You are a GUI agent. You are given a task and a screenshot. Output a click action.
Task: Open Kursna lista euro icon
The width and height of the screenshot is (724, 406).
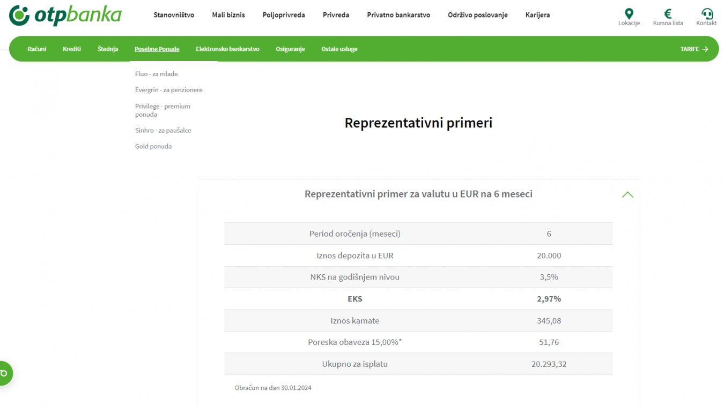click(x=668, y=14)
